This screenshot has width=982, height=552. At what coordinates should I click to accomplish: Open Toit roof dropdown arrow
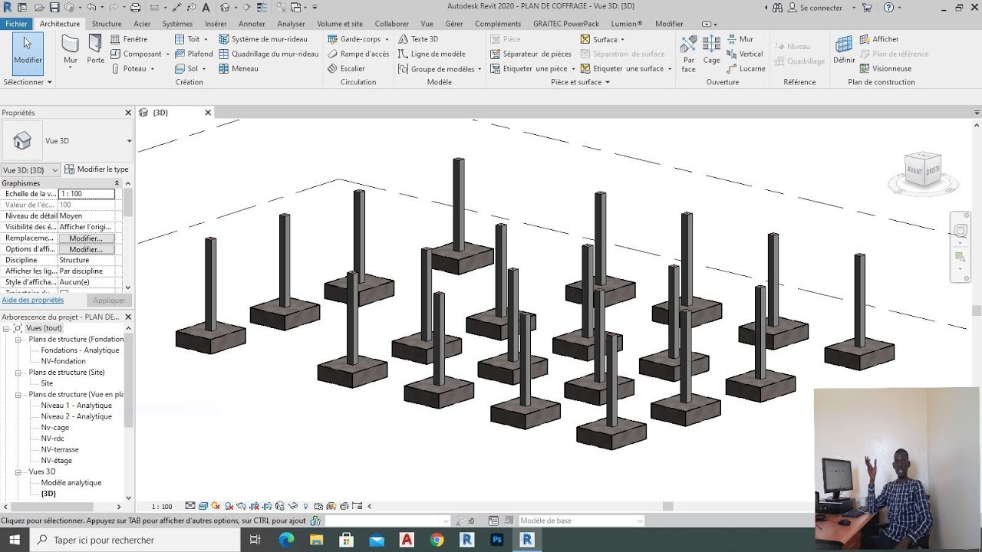(x=207, y=39)
